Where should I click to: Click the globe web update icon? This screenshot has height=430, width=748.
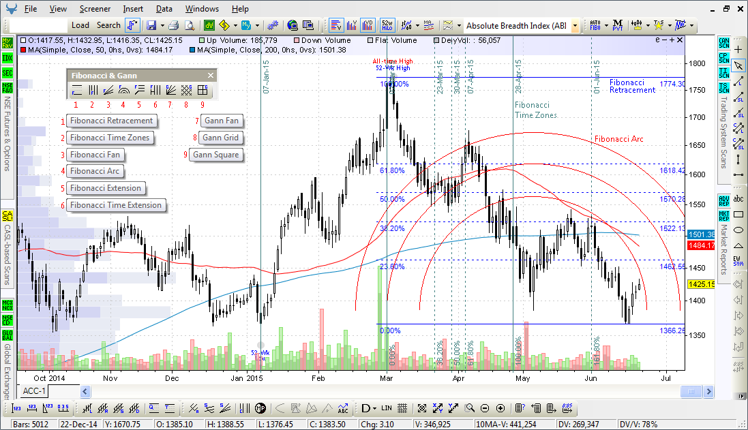click(x=293, y=25)
